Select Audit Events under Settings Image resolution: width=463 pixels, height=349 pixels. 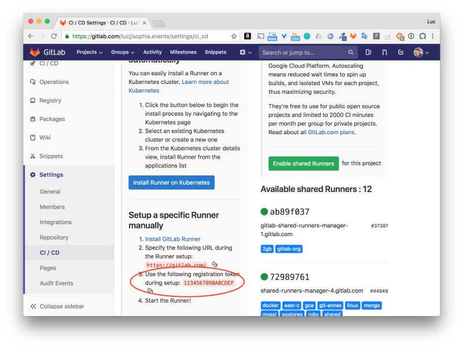(x=56, y=283)
